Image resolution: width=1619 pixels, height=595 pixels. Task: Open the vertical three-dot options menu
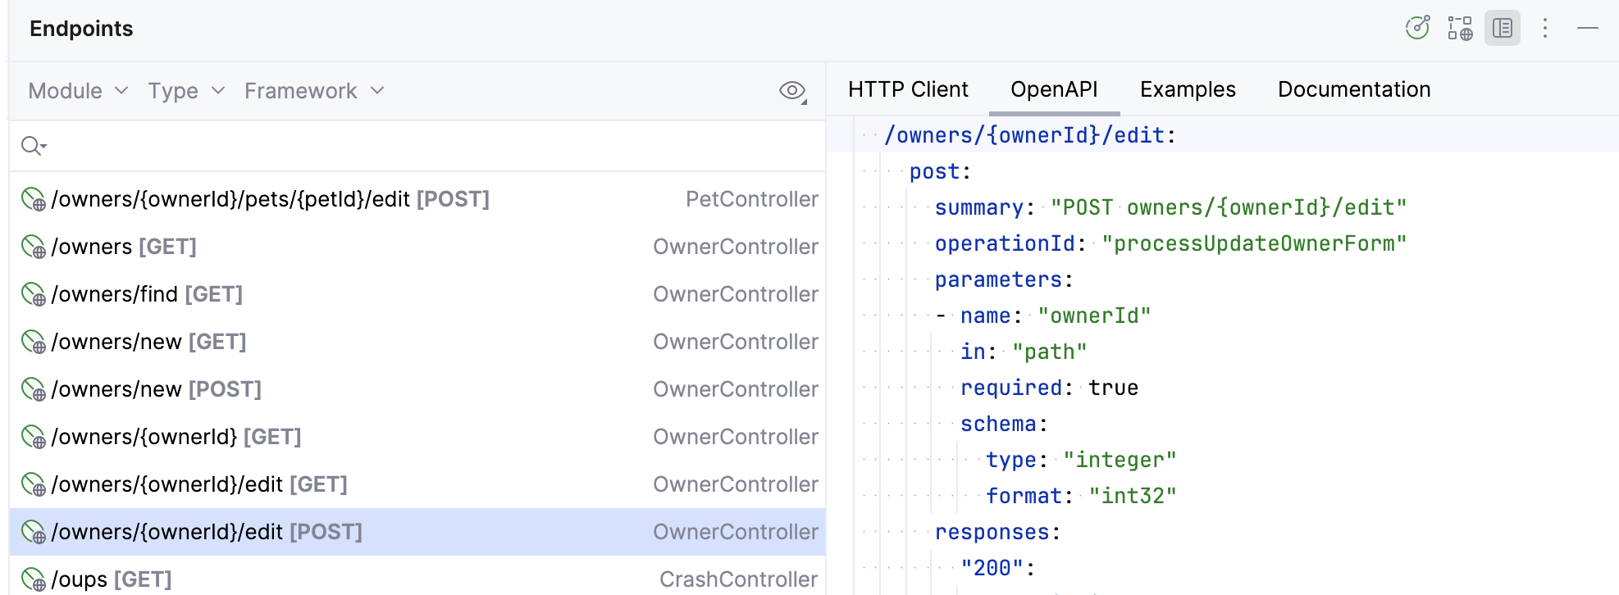tap(1545, 28)
